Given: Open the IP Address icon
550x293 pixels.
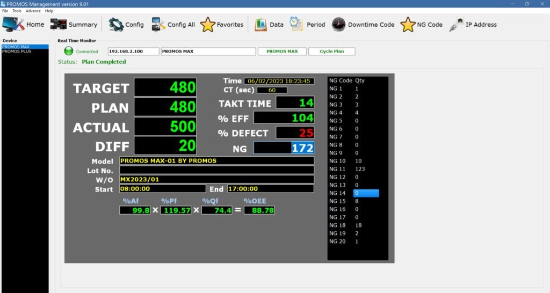Looking at the screenshot, I should tap(457, 25).
